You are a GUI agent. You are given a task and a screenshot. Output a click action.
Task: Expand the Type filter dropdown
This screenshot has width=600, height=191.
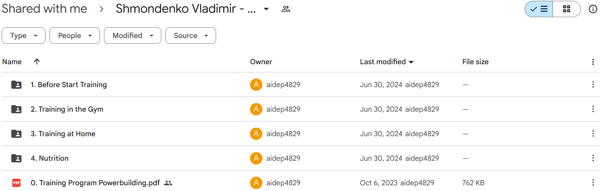[24, 36]
